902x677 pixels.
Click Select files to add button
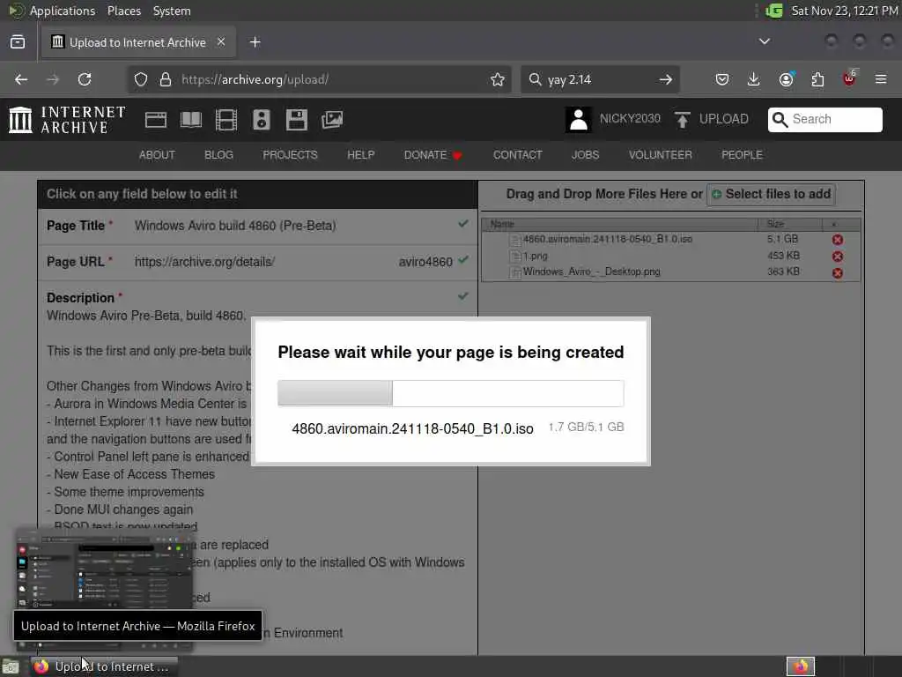tap(771, 194)
